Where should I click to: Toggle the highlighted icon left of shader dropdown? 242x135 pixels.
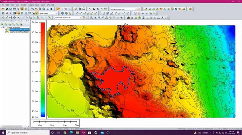[x=37, y=13]
